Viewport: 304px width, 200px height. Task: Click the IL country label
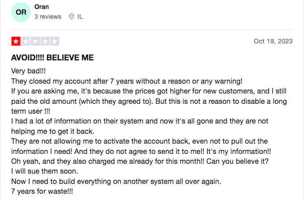point(80,17)
